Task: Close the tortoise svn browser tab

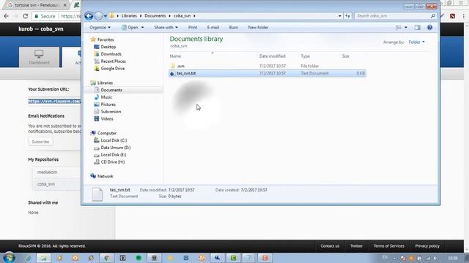Action: click(x=65, y=5)
